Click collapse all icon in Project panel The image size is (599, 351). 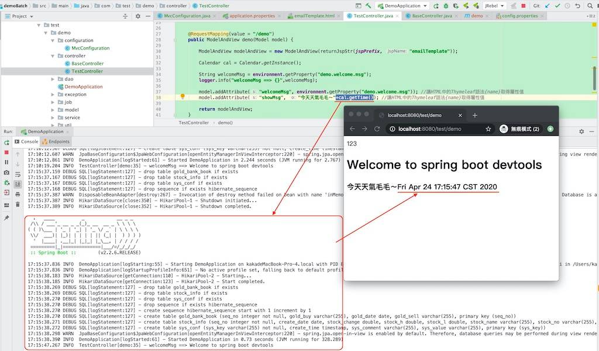(x=125, y=16)
